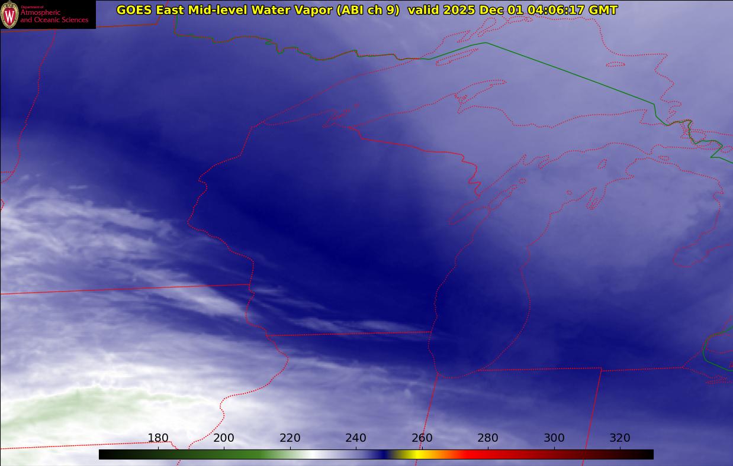Viewport: 733px width, 466px height.
Task: Click the University of Wisconsin crest logo
Action: pos(9,15)
